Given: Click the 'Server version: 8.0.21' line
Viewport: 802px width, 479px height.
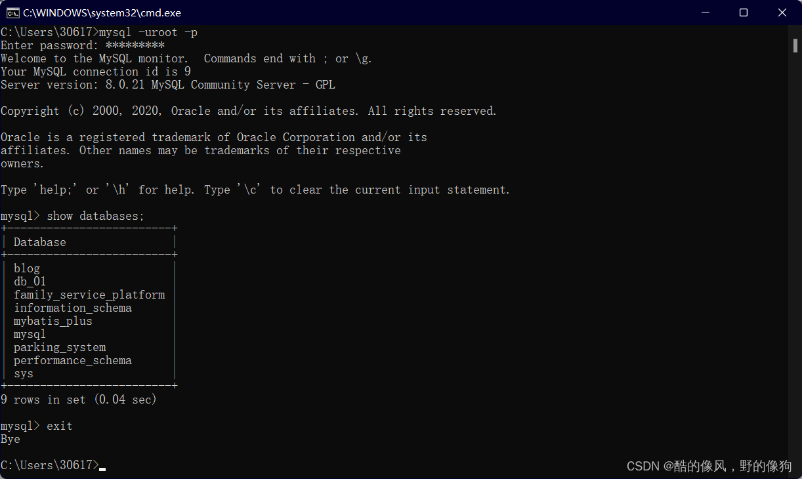Looking at the screenshot, I should (x=168, y=85).
